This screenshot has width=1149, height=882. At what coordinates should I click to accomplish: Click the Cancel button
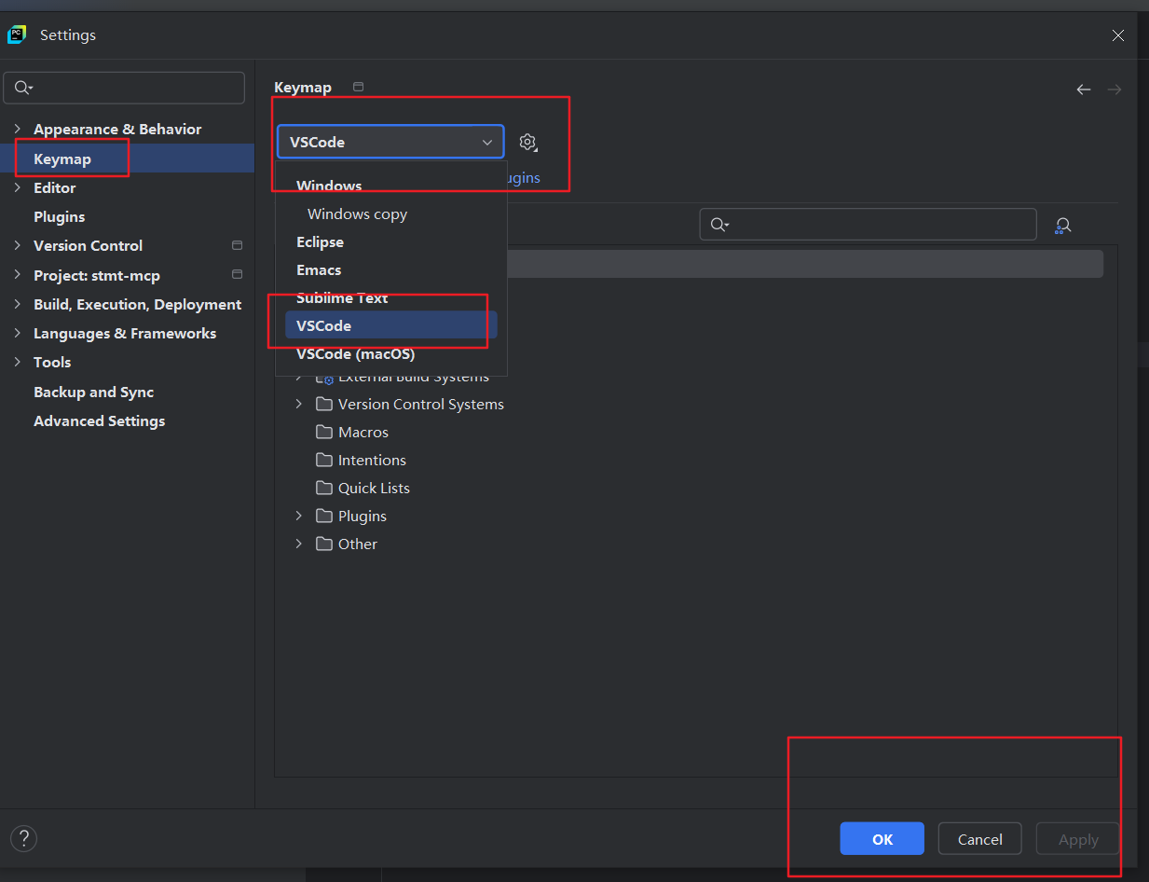coord(980,839)
